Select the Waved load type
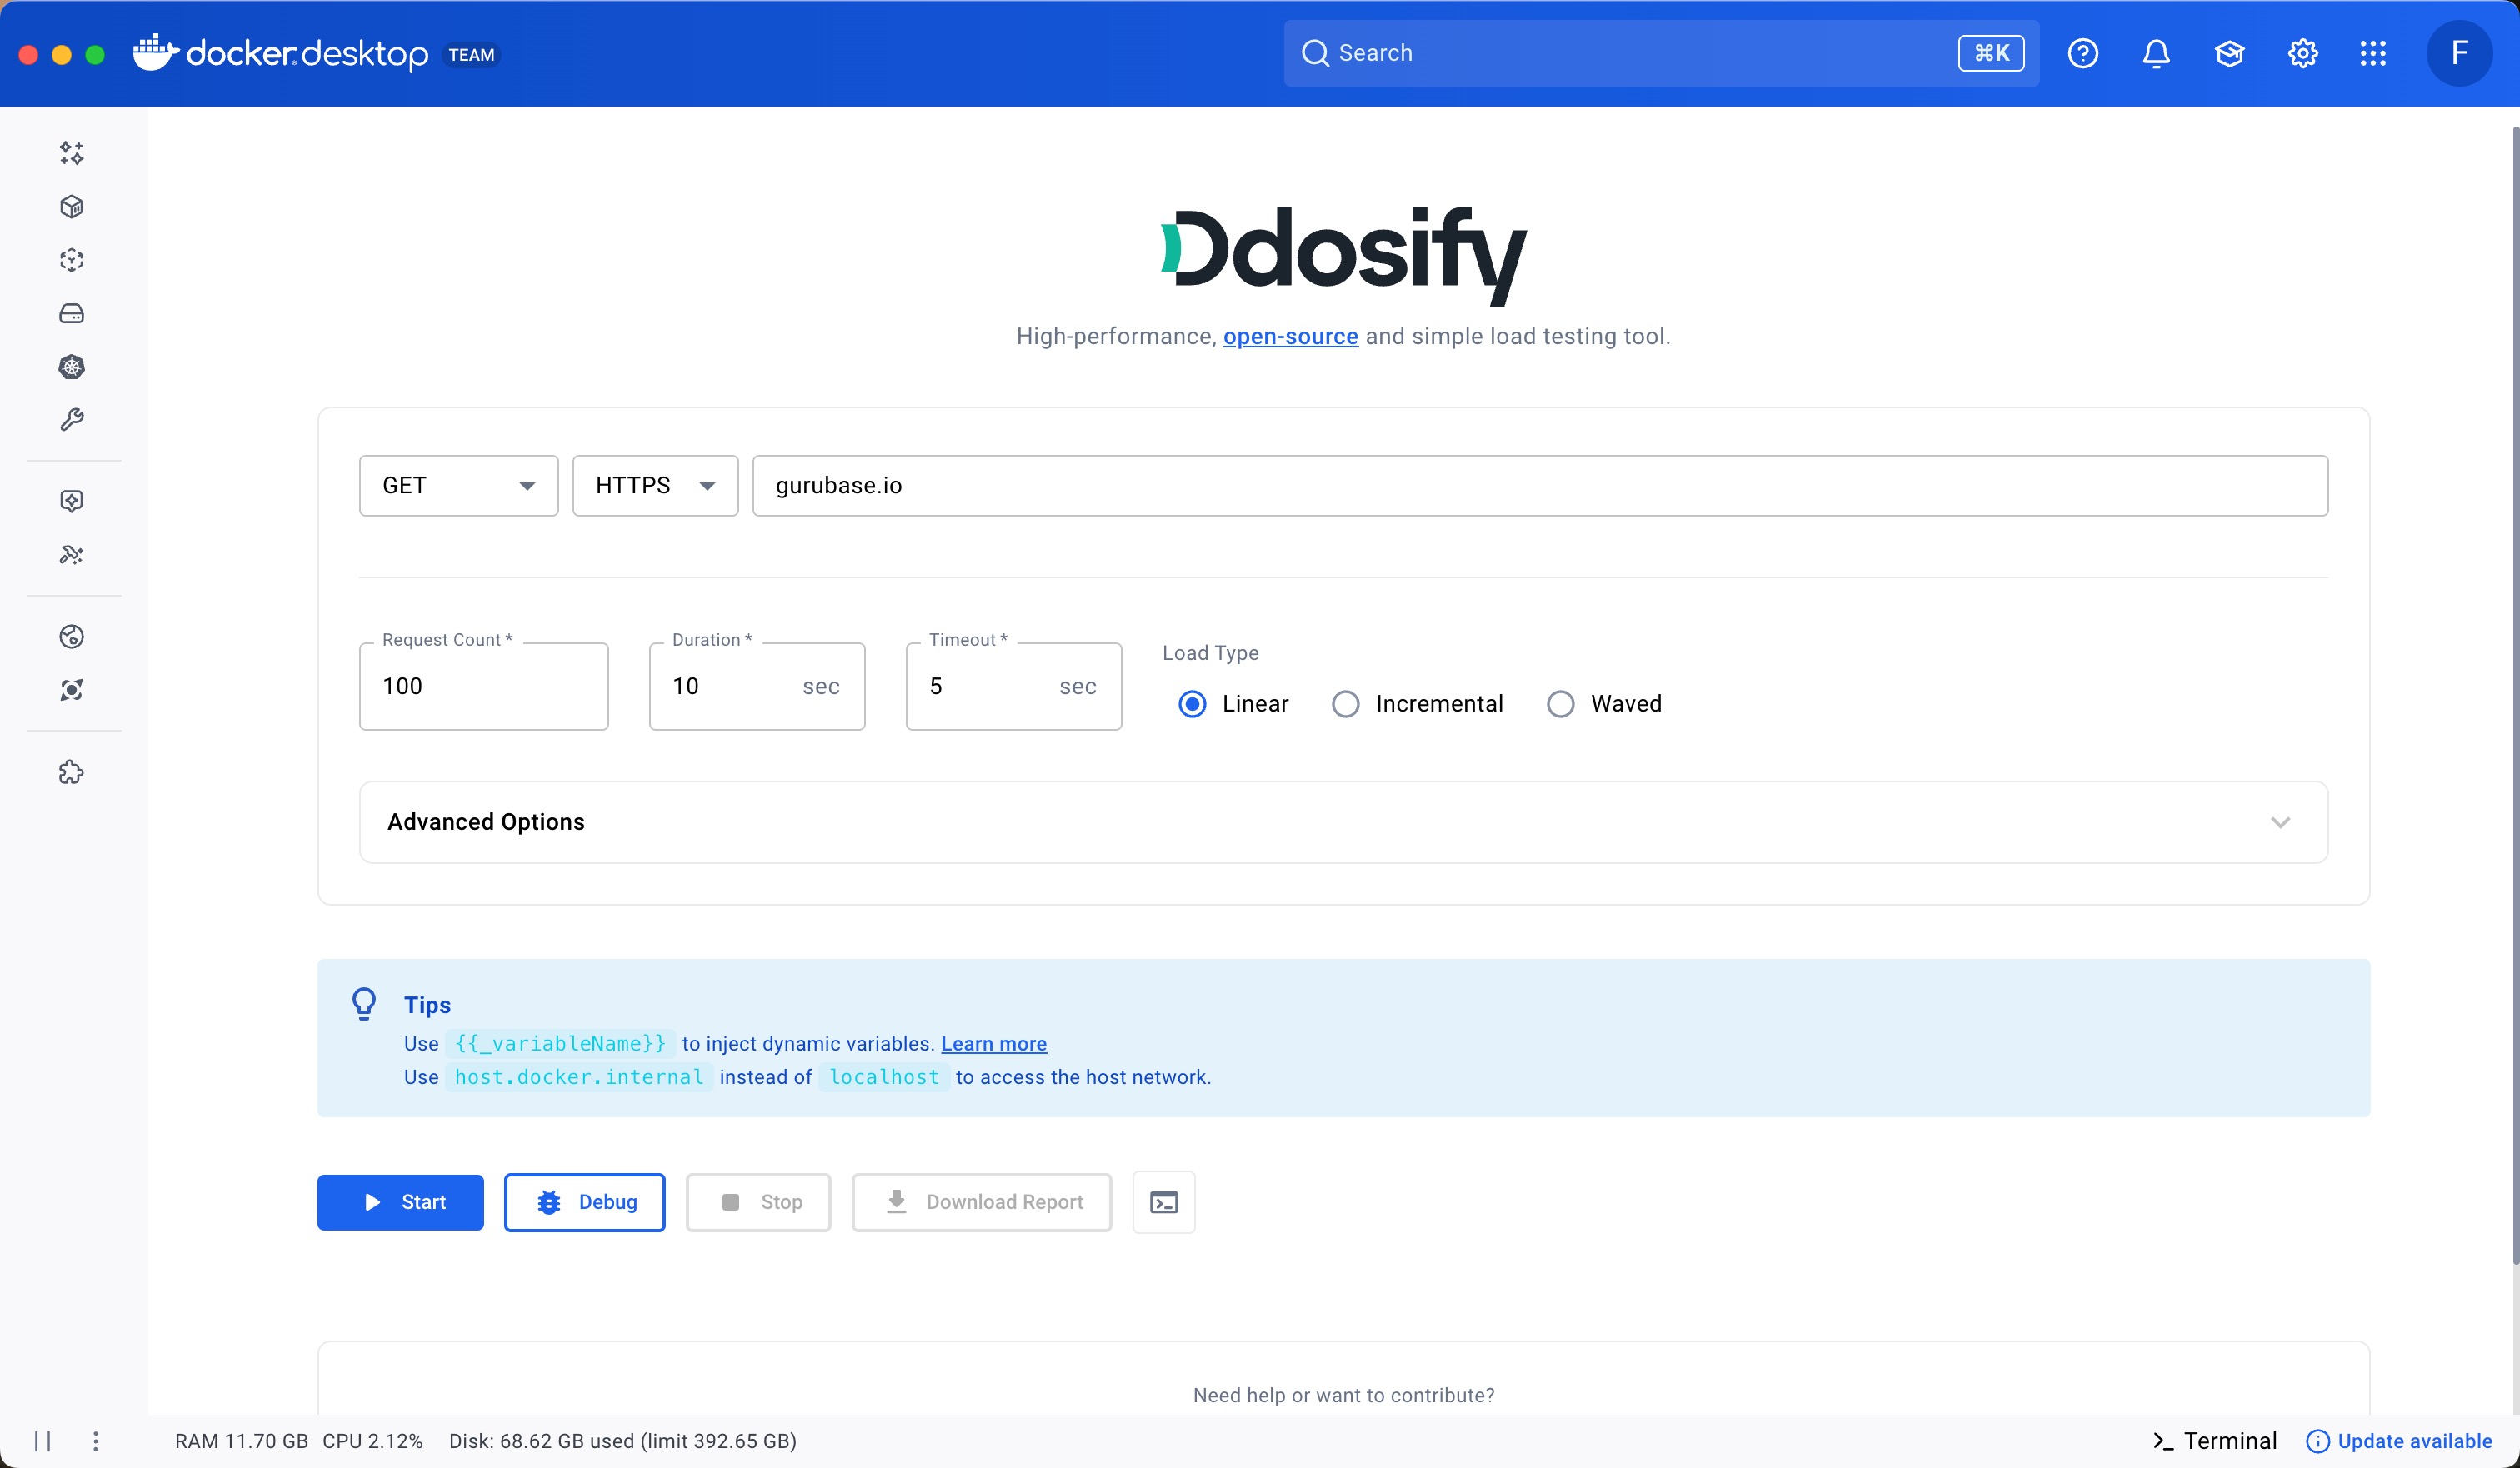Viewport: 2520px width, 1468px height. click(1560, 704)
